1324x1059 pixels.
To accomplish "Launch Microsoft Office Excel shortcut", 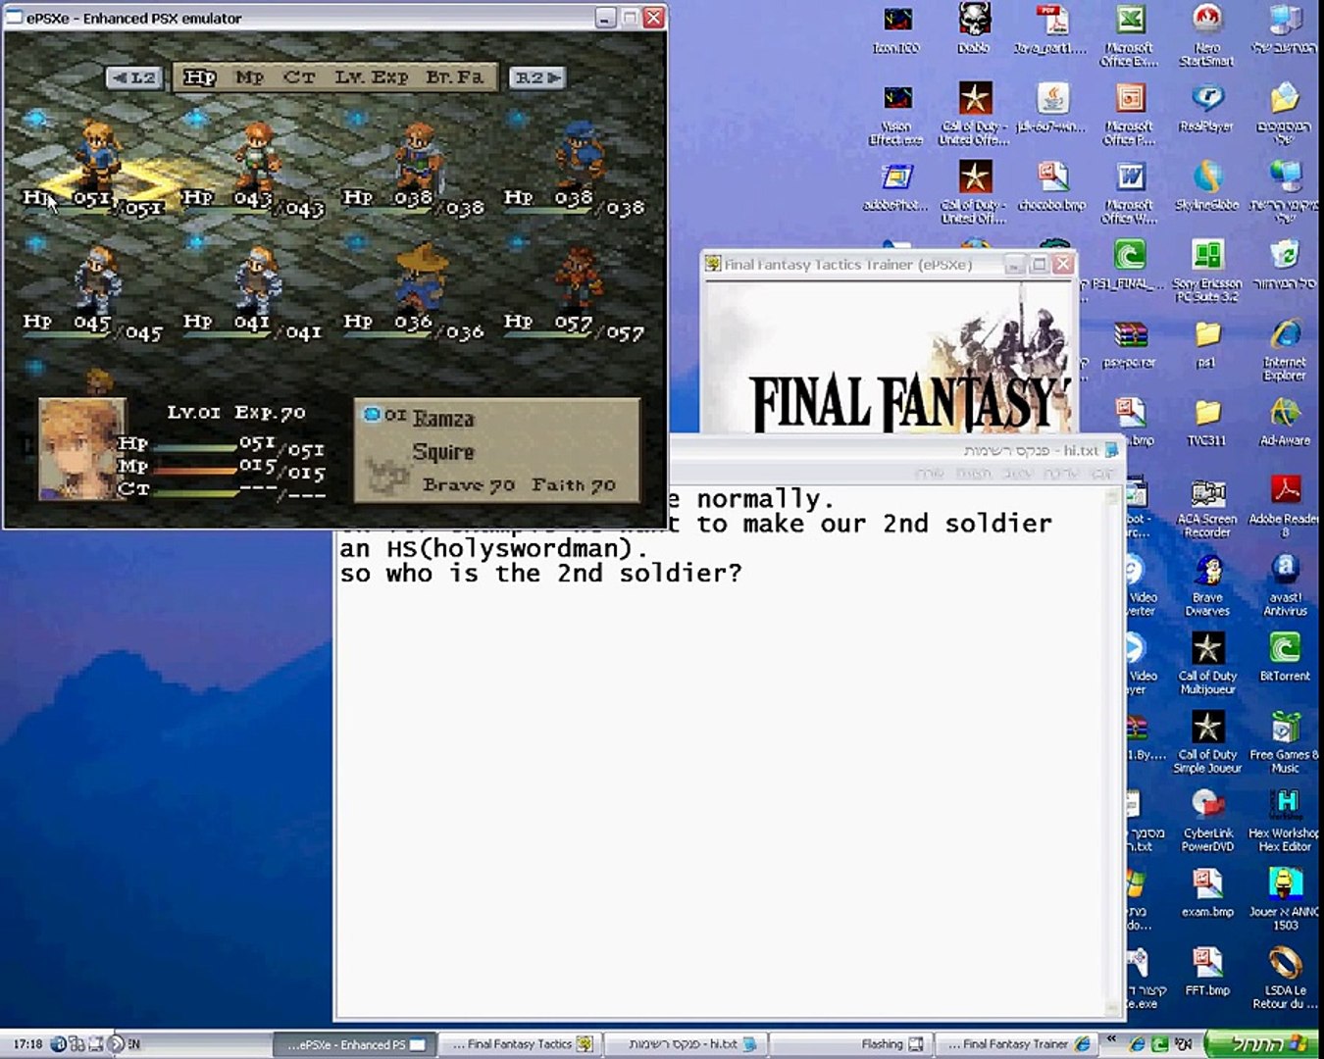I will coord(1130,33).
